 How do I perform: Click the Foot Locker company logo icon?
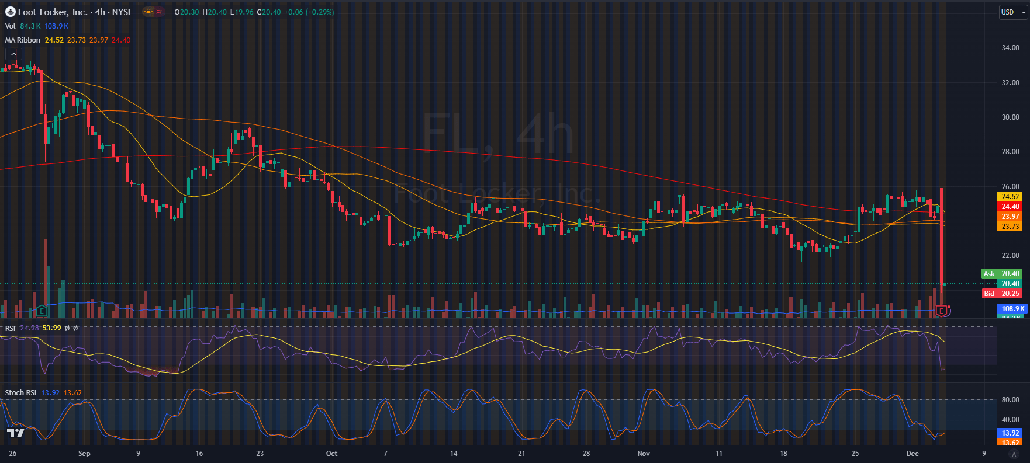coord(10,12)
